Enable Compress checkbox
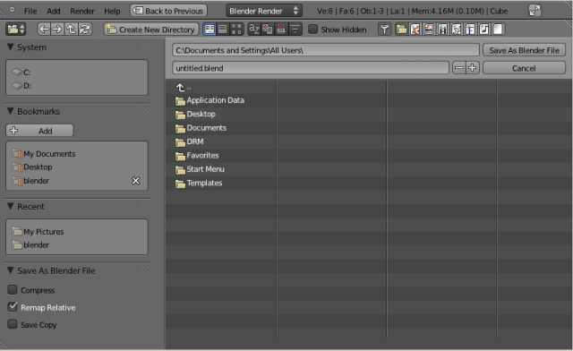 point(13,290)
